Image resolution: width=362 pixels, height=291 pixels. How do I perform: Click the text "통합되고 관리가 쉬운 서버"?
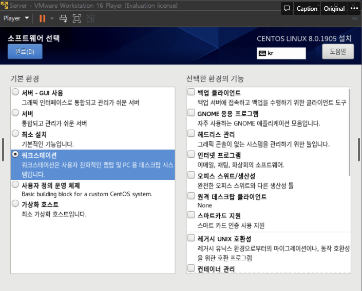[54, 123]
